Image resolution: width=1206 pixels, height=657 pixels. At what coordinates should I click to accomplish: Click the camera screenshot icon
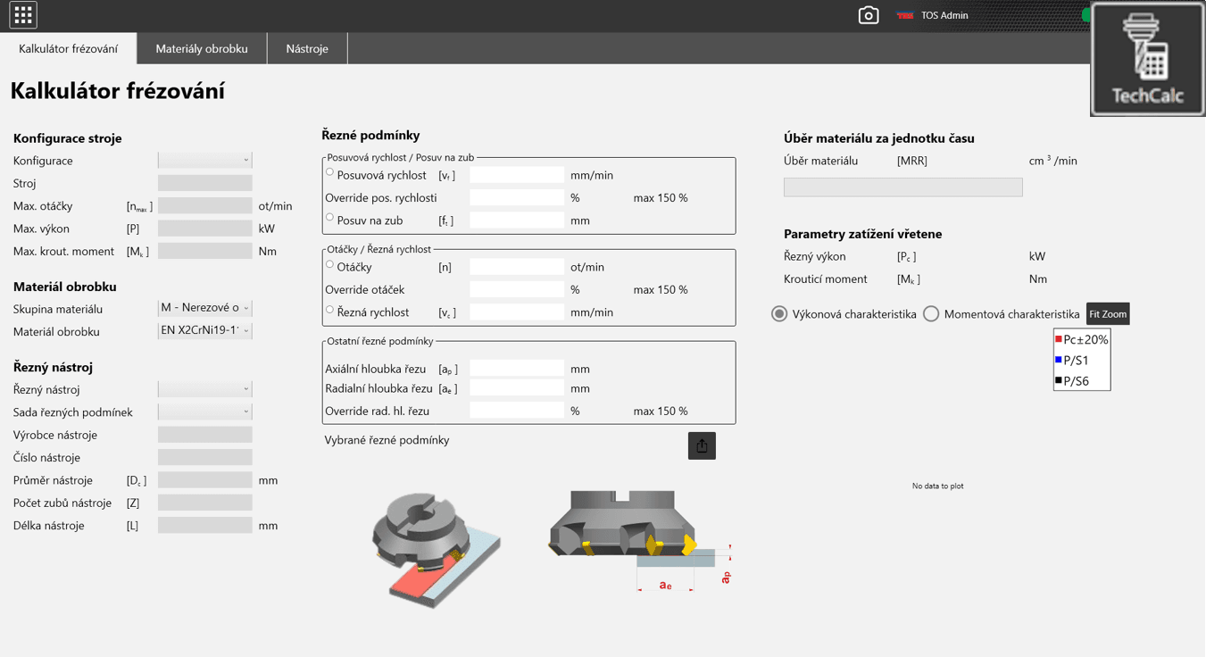pos(868,15)
